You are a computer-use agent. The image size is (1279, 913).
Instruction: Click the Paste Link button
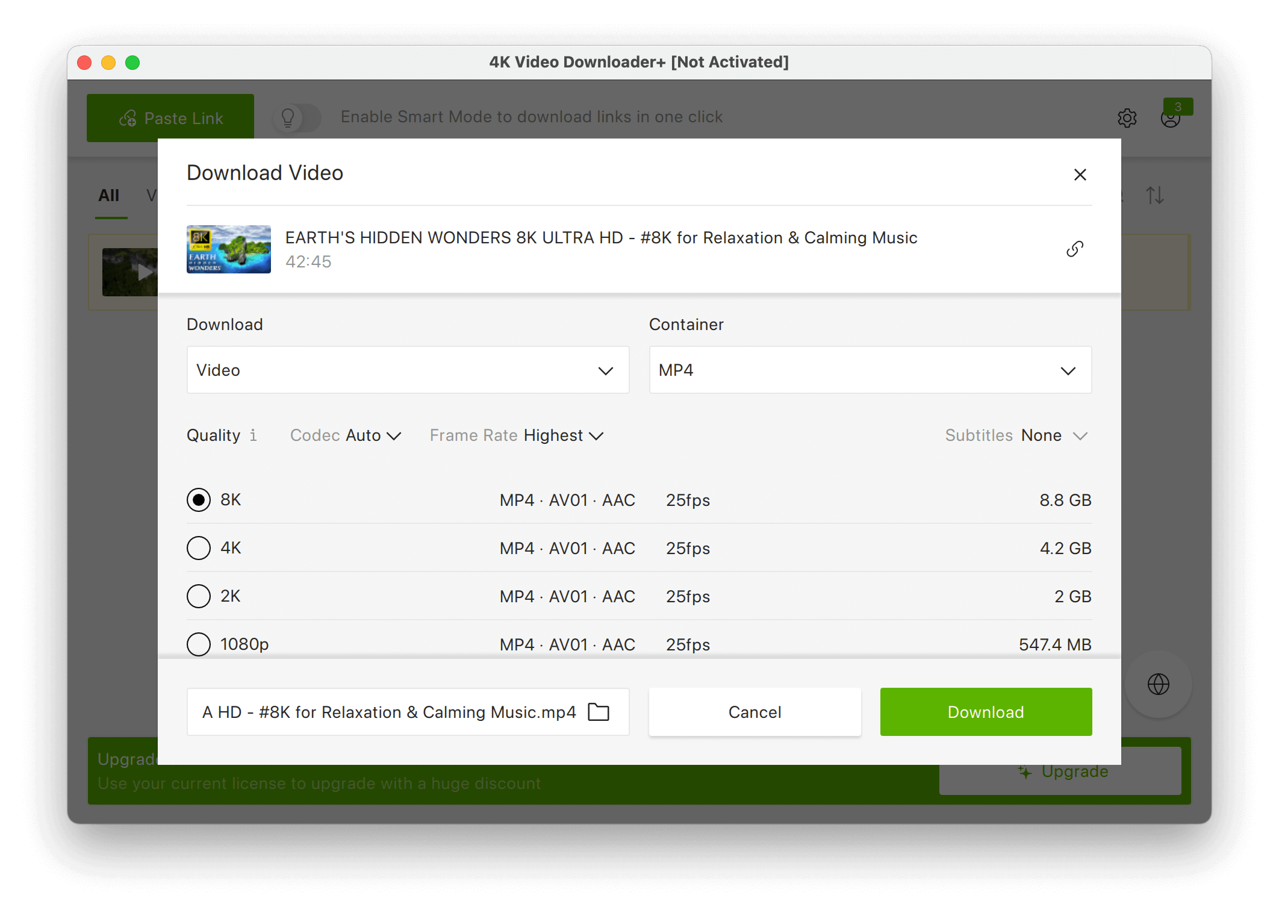[x=170, y=118]
